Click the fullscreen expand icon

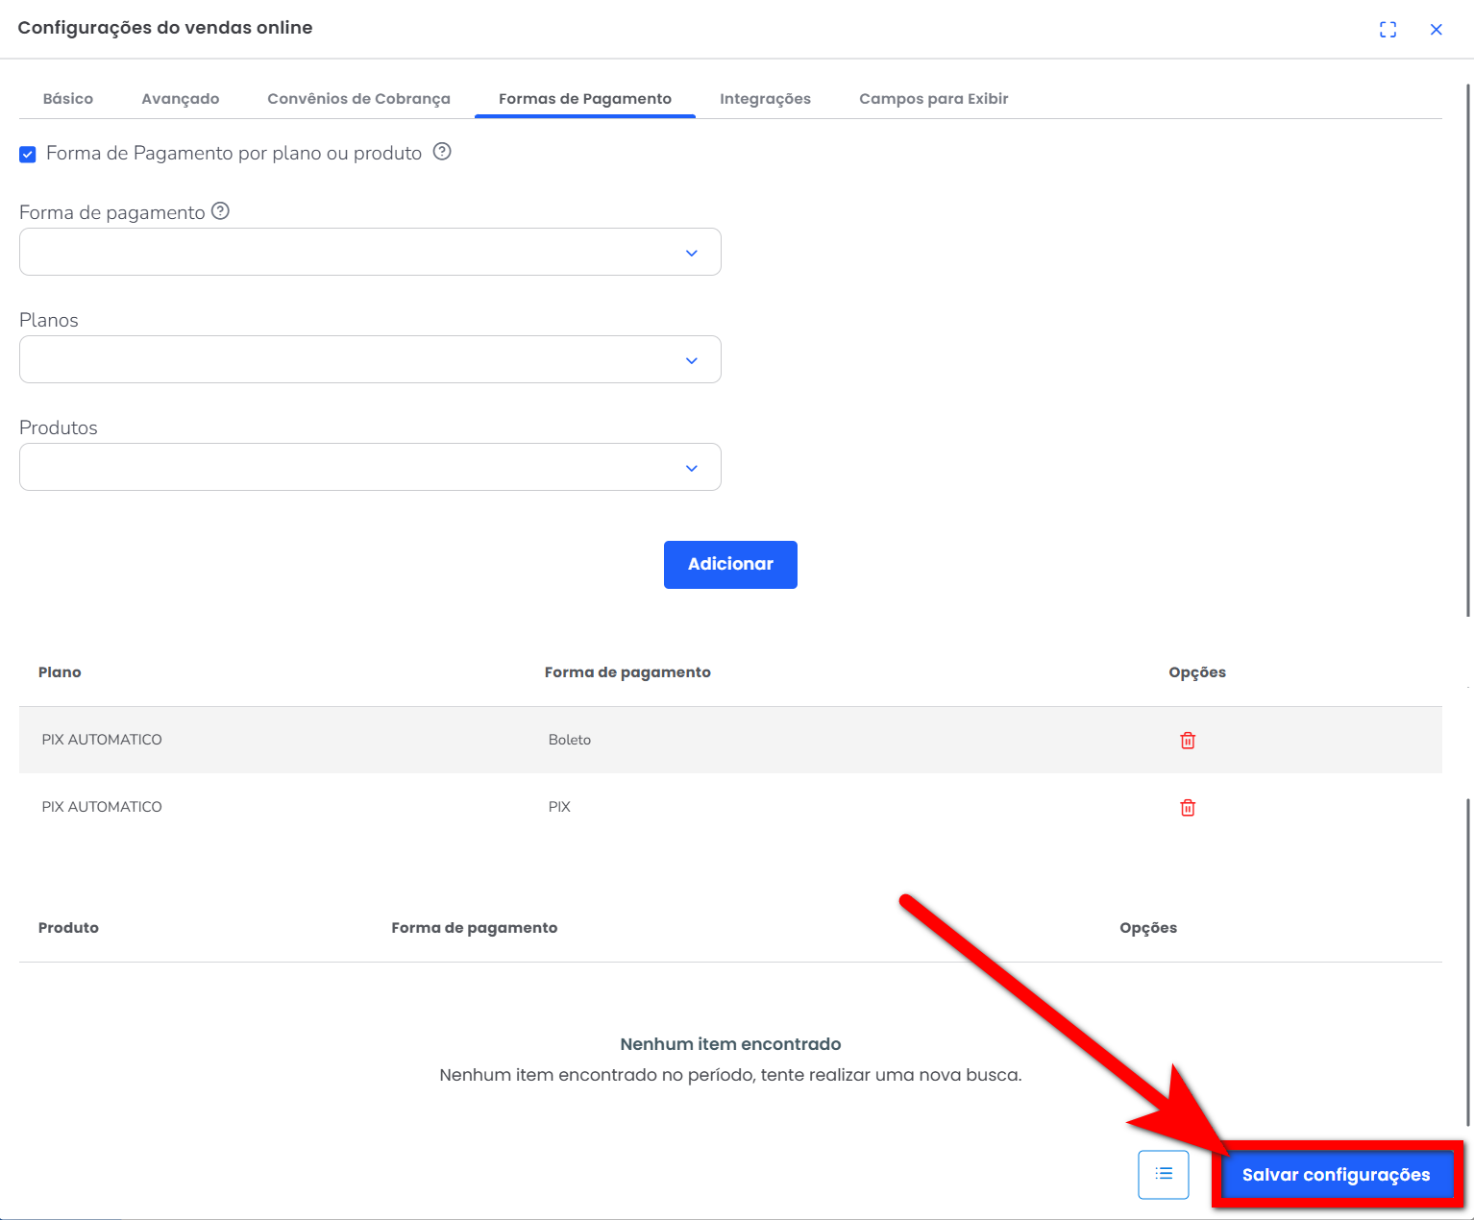tap(1388, 30)
